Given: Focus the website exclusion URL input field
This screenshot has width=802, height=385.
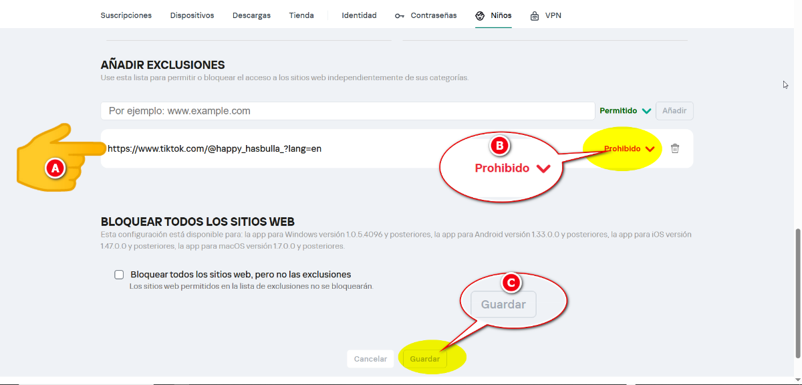Looking at the screenshot, I should [348, 111].
